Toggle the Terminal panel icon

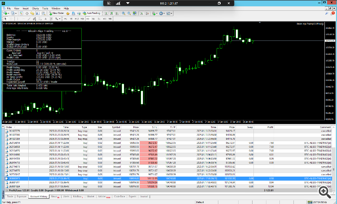coord(38,13)
